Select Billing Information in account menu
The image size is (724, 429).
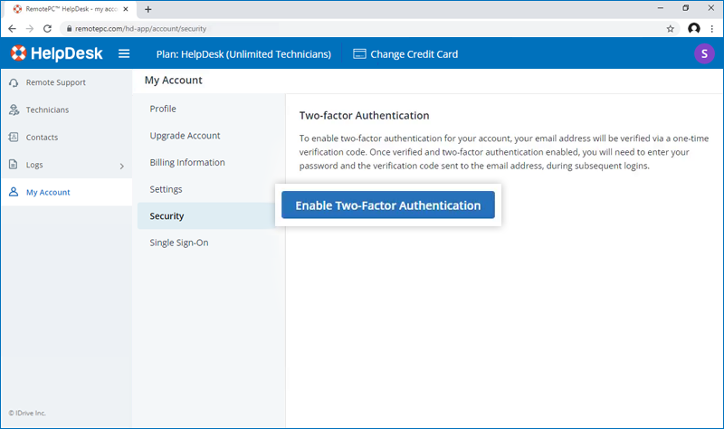point(187,162)
